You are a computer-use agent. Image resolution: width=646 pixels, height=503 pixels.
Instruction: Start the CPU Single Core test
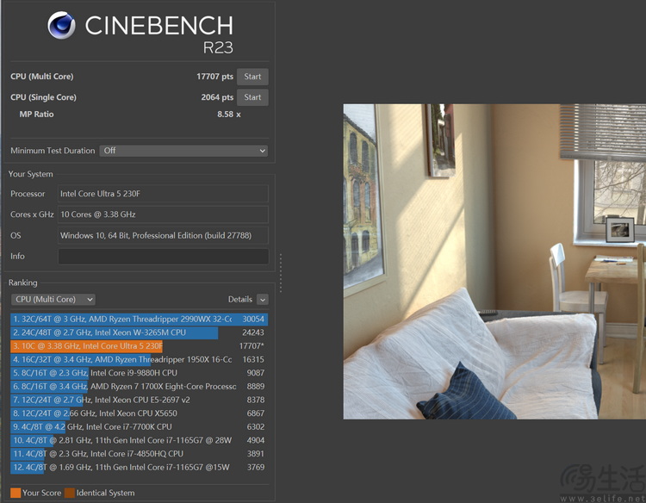click(x=252, y=97)
